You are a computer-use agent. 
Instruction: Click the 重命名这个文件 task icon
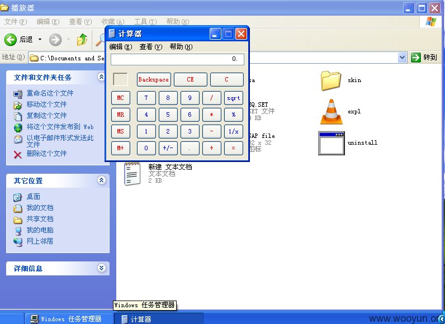coord(18,94)
